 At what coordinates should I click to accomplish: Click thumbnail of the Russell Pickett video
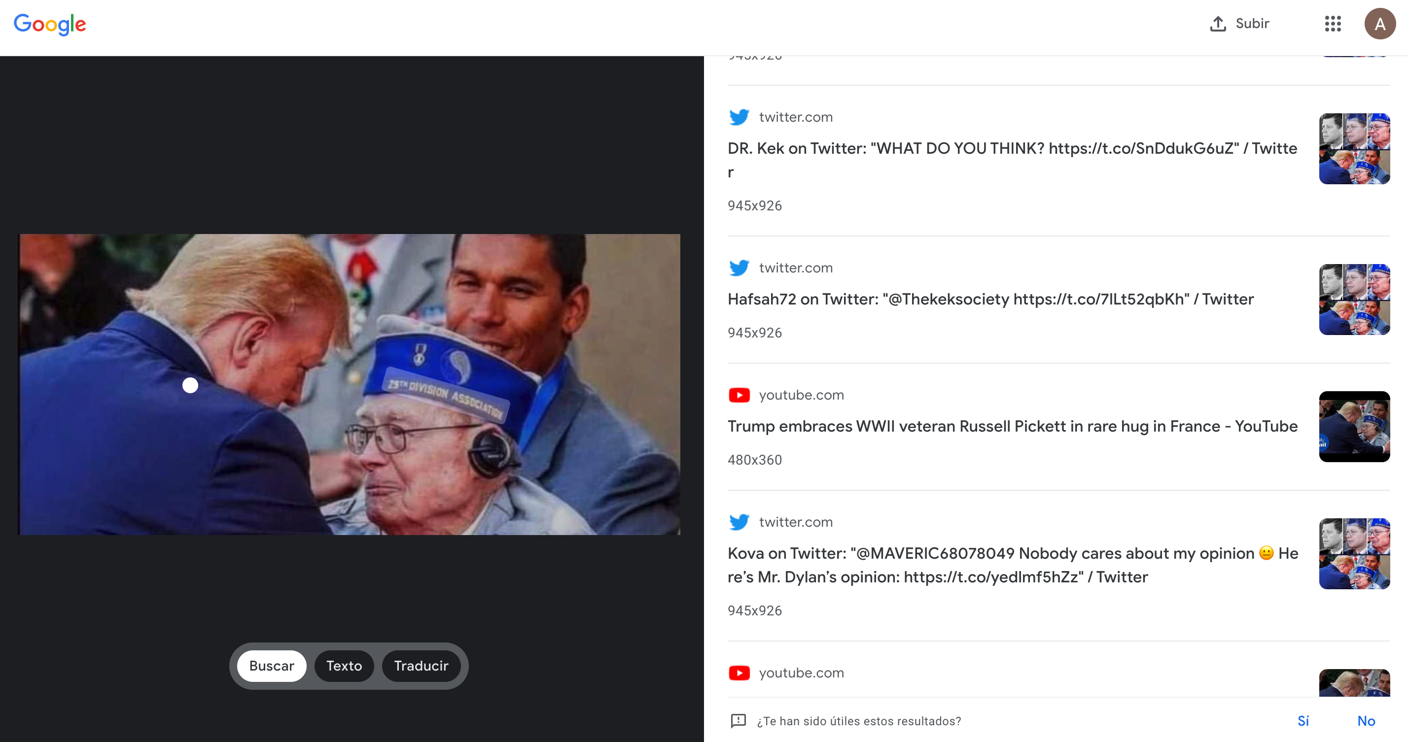coord(1354,427)
